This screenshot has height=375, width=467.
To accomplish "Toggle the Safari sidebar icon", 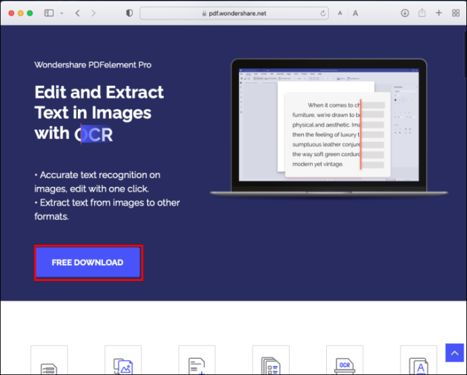I will click(x=49, y=13).
